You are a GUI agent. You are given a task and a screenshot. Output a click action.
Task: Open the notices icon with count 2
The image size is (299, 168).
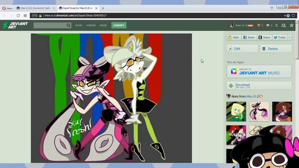tap(260, 25)
